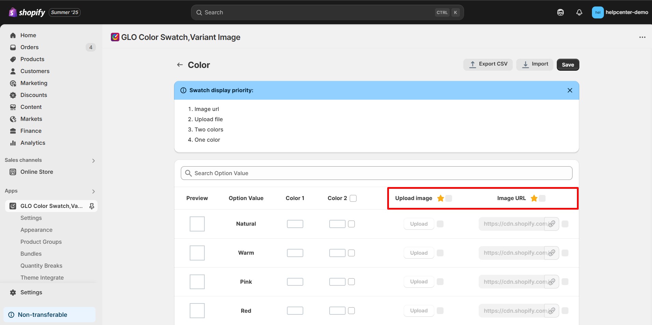
Task: Enable the Color 2 header checkbox
Action: click(x=353, y=198)
